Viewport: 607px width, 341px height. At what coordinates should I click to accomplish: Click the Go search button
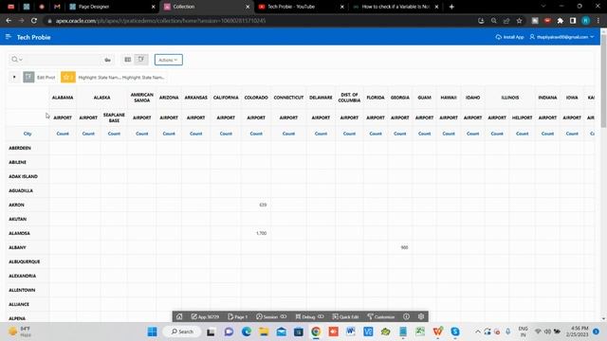coord(107,60)
